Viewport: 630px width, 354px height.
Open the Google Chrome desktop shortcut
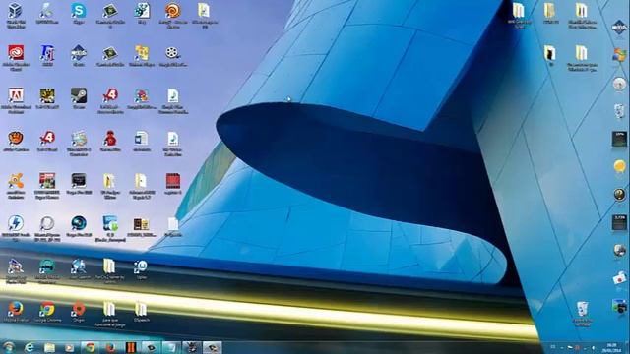click(47, 312)
